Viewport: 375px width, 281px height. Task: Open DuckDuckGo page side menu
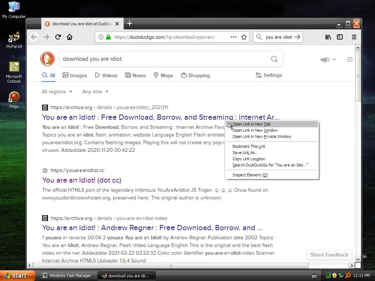pos(350,59)
